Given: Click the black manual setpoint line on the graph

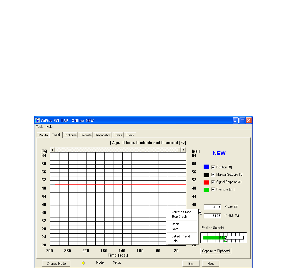Looking at the screenshot, I should pos(120,174).
